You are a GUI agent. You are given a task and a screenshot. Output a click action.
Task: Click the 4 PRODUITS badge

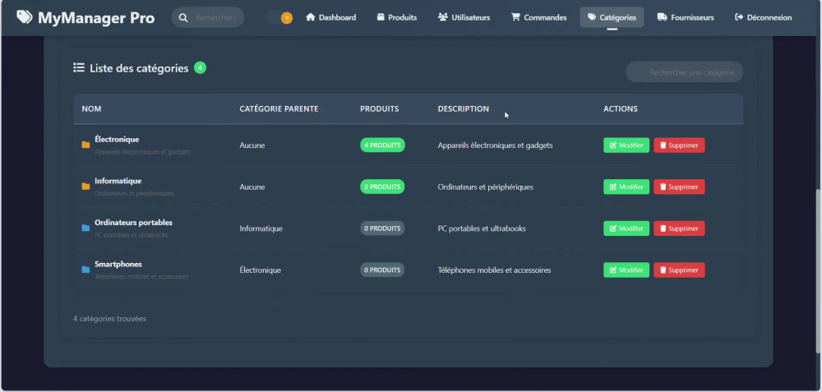383,145
